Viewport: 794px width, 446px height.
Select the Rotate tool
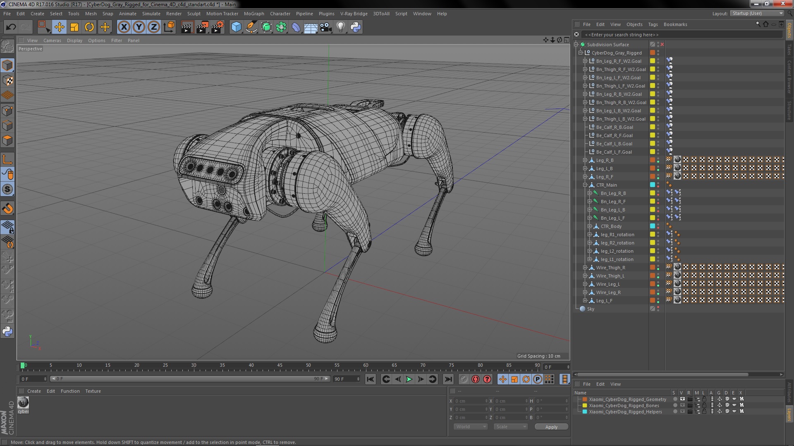tap(89, 27)
